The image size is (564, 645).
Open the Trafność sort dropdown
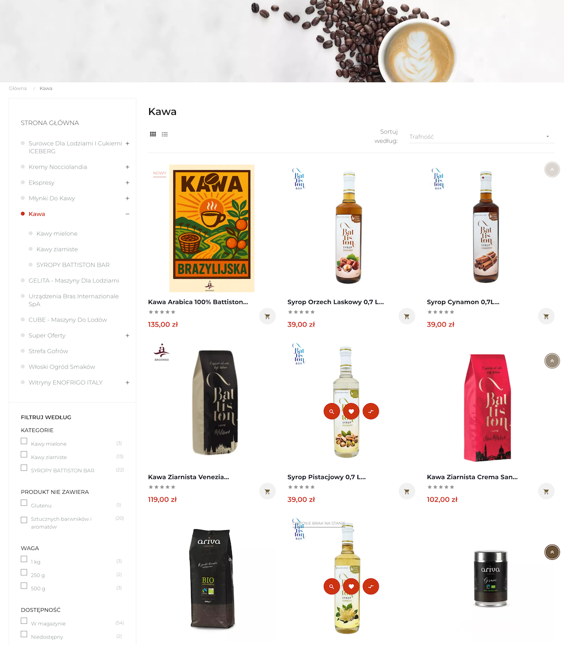481,137
